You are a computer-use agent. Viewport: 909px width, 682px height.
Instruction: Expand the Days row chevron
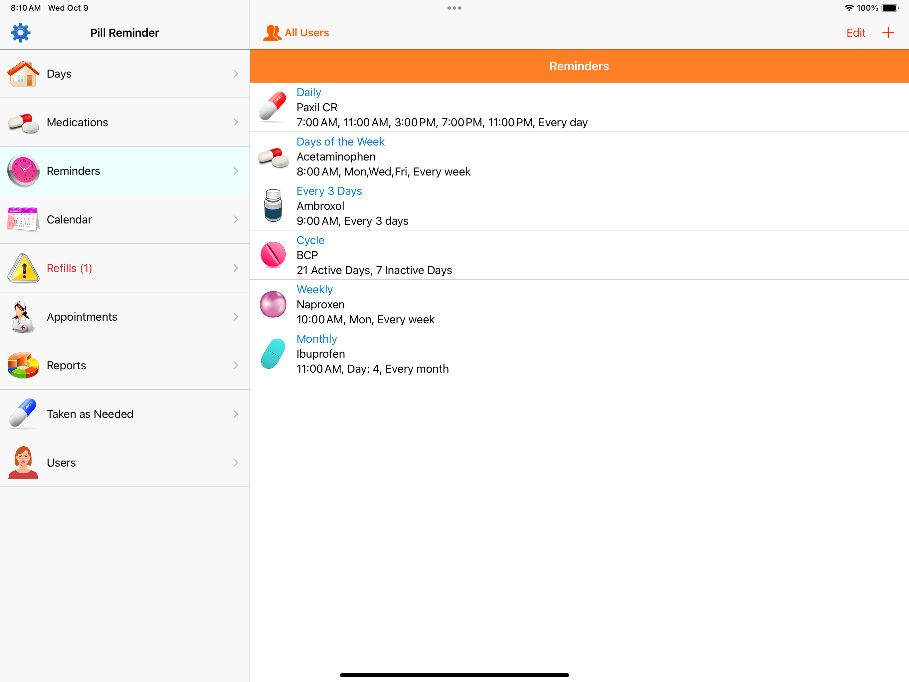(x=236, y=74)
